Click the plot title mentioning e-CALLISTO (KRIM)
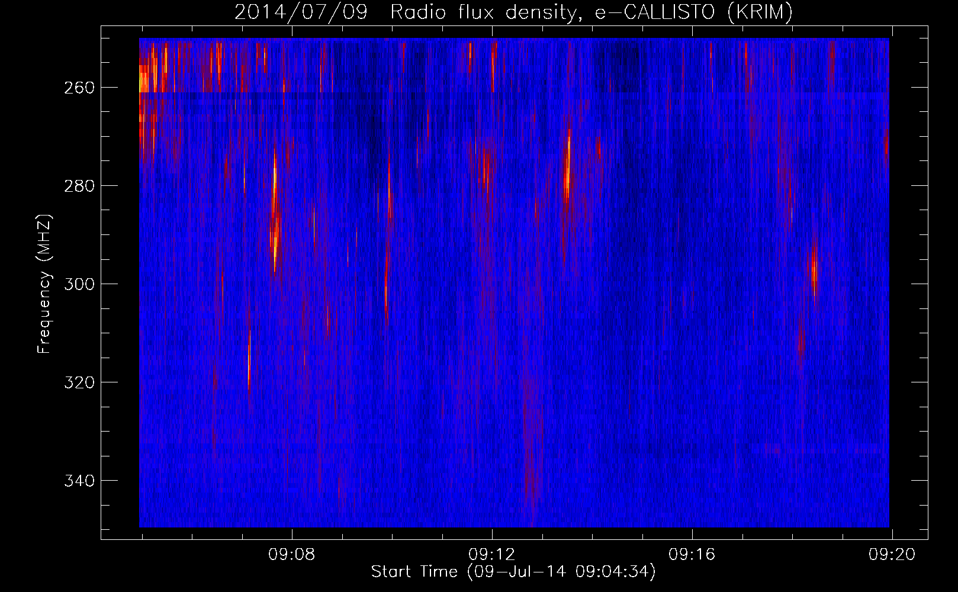 pyautogui.click(x=513, y=12)
